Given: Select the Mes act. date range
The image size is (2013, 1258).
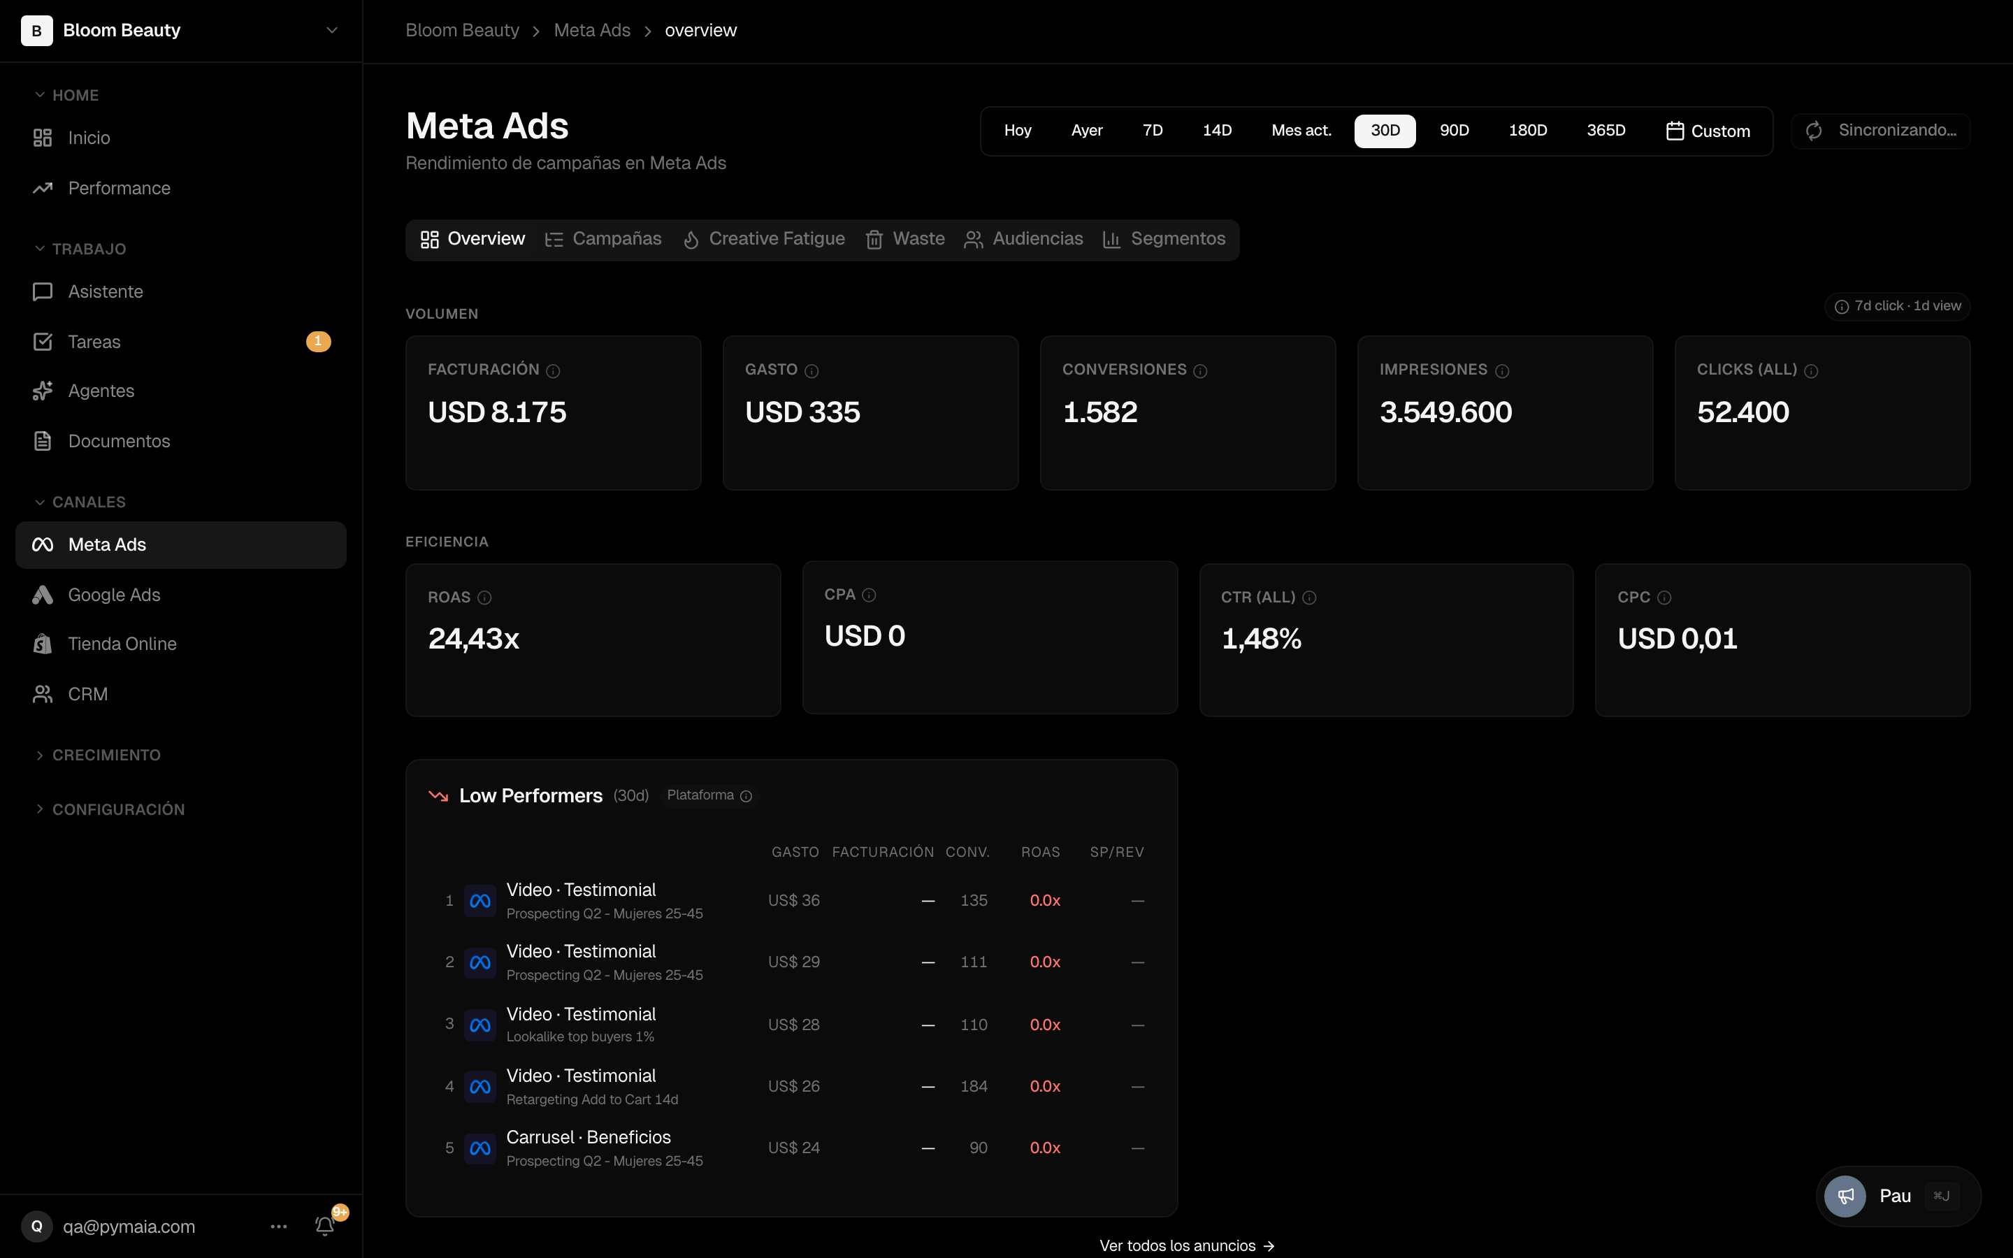Looking at the screenshot, I should pyautogui.click(x=1301, y=131).
